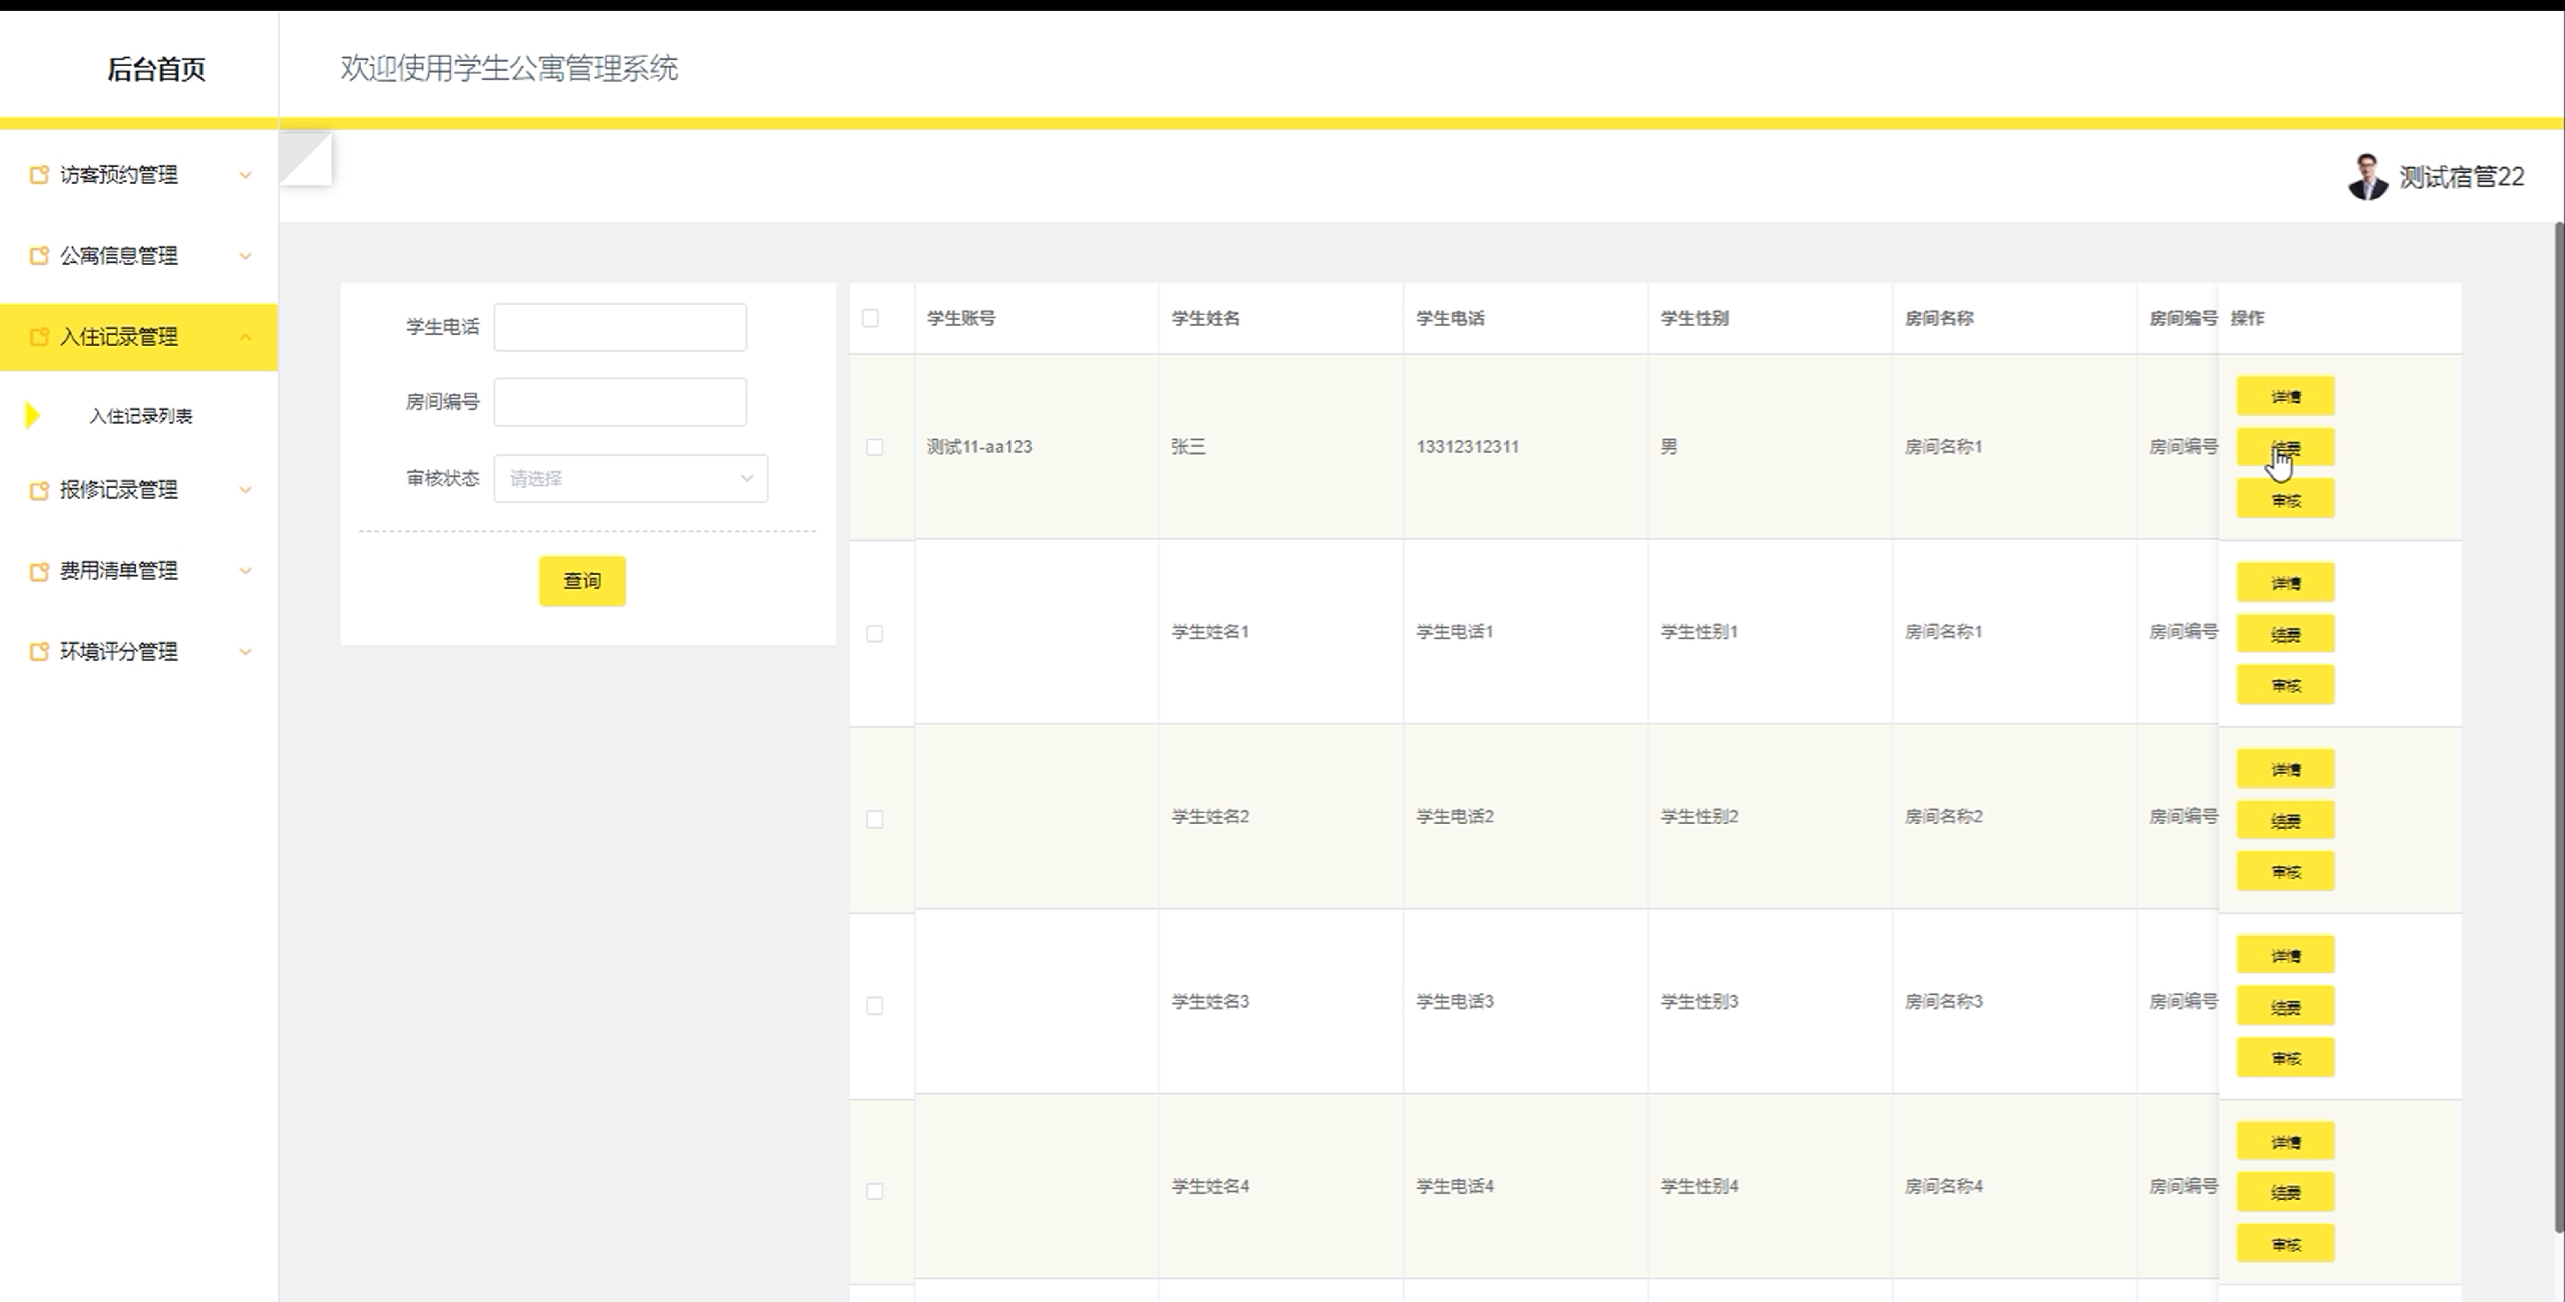Click the 报修记录管理 sidebar icon
Viewport: 2565px width, 1302px height.
tap(38, 490)
